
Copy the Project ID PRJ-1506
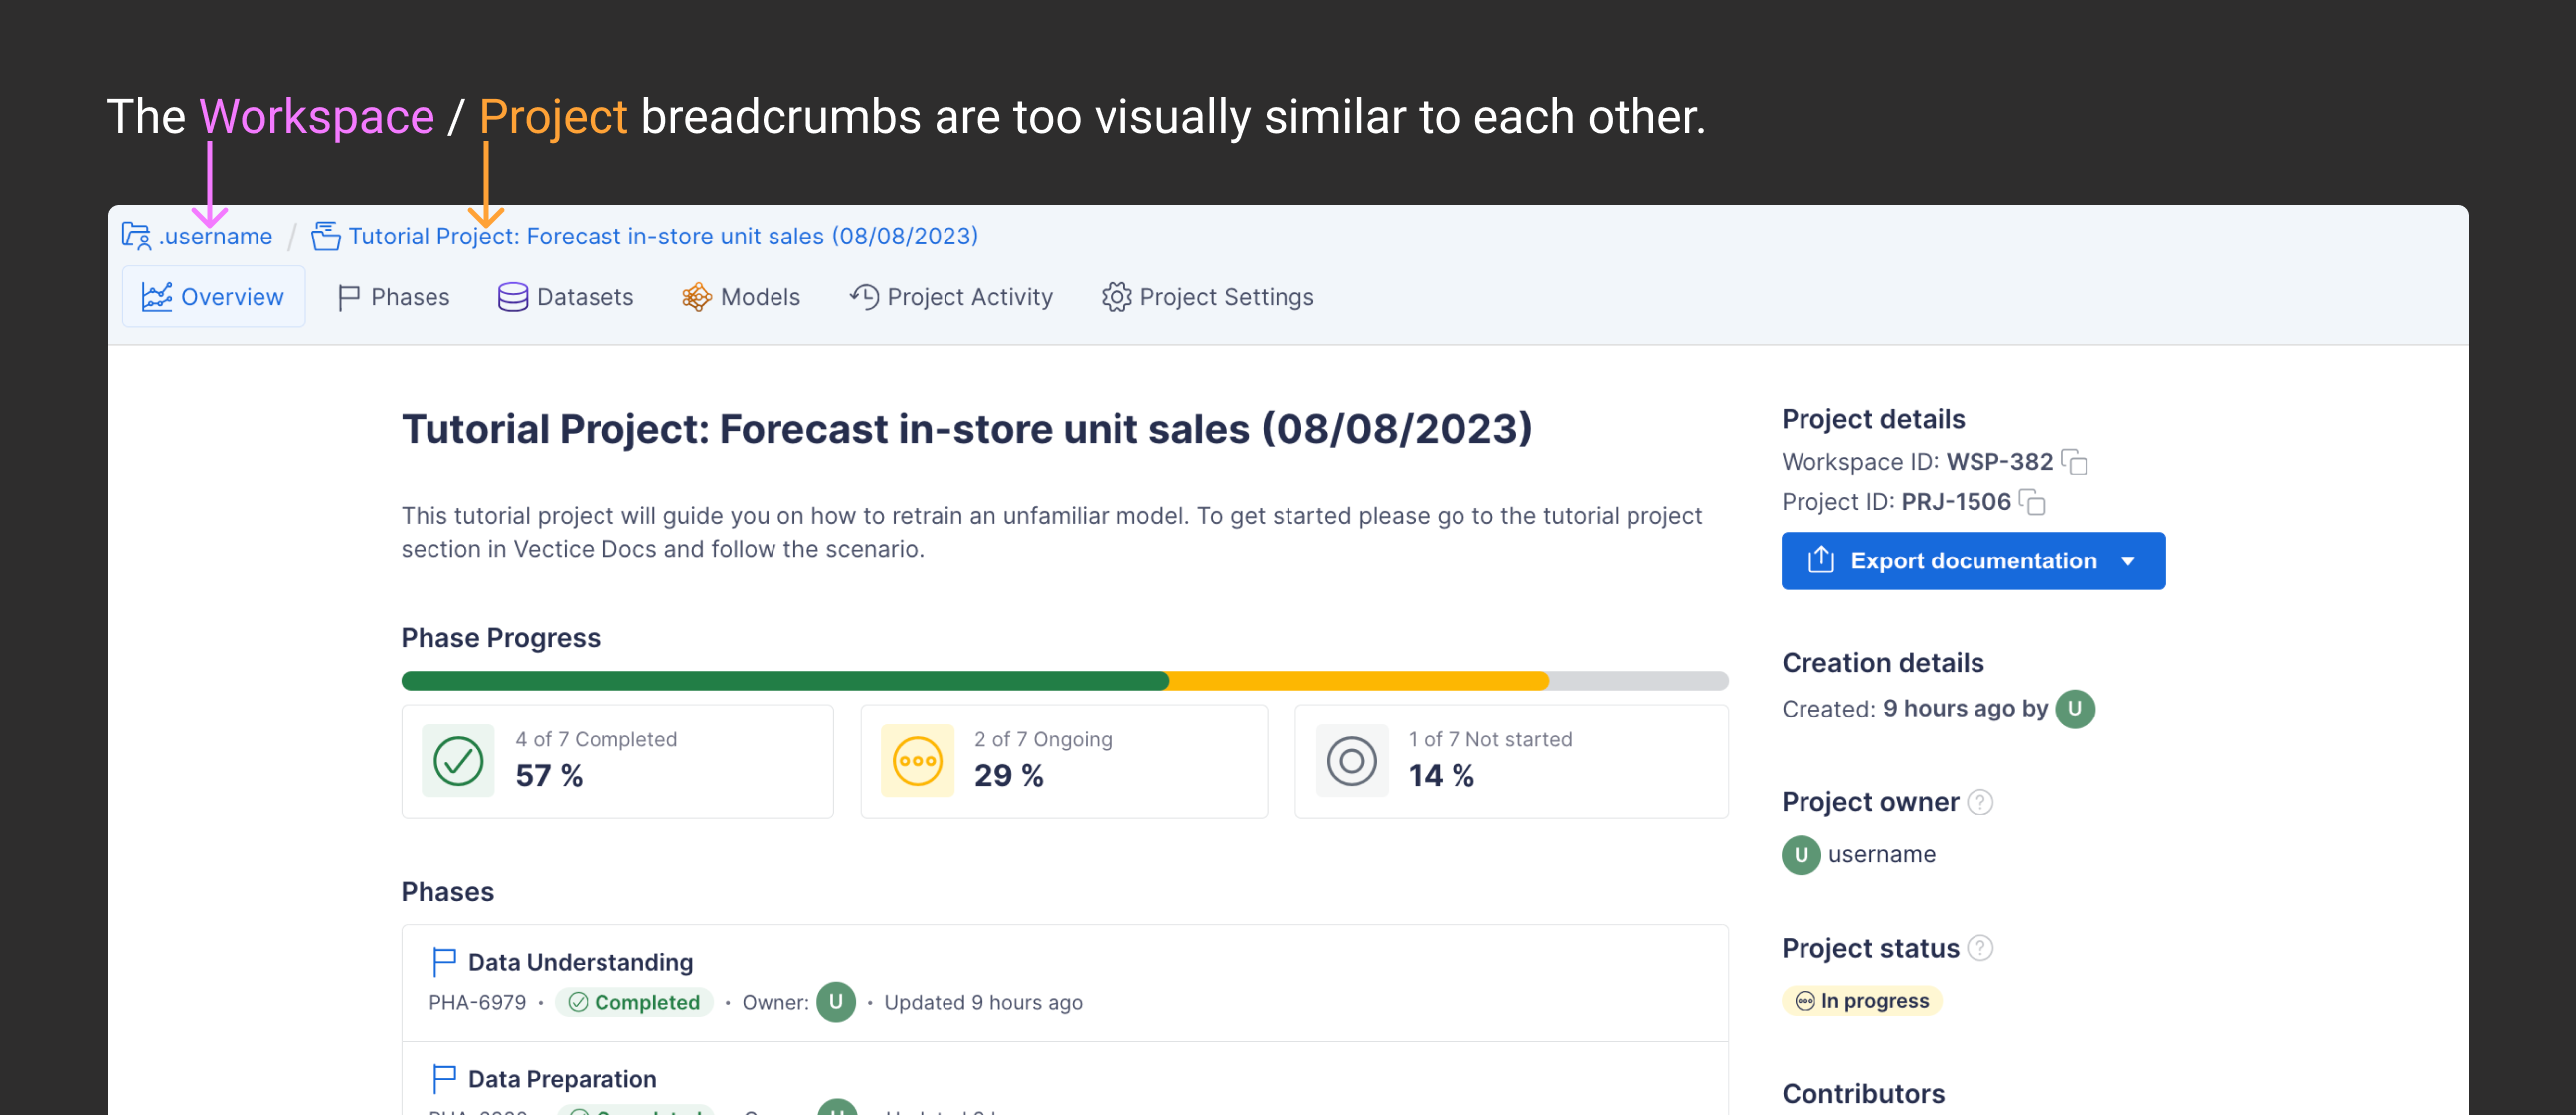[2032, 502]
